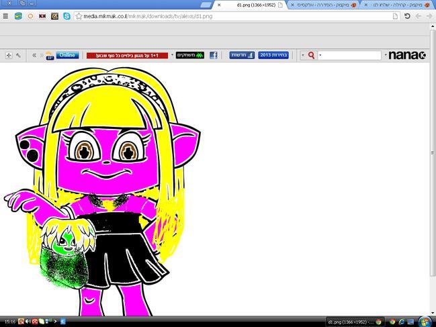The height and width of the screenshot is (327, 436).
Task: Open a new tab
Action: click(206, 5)
